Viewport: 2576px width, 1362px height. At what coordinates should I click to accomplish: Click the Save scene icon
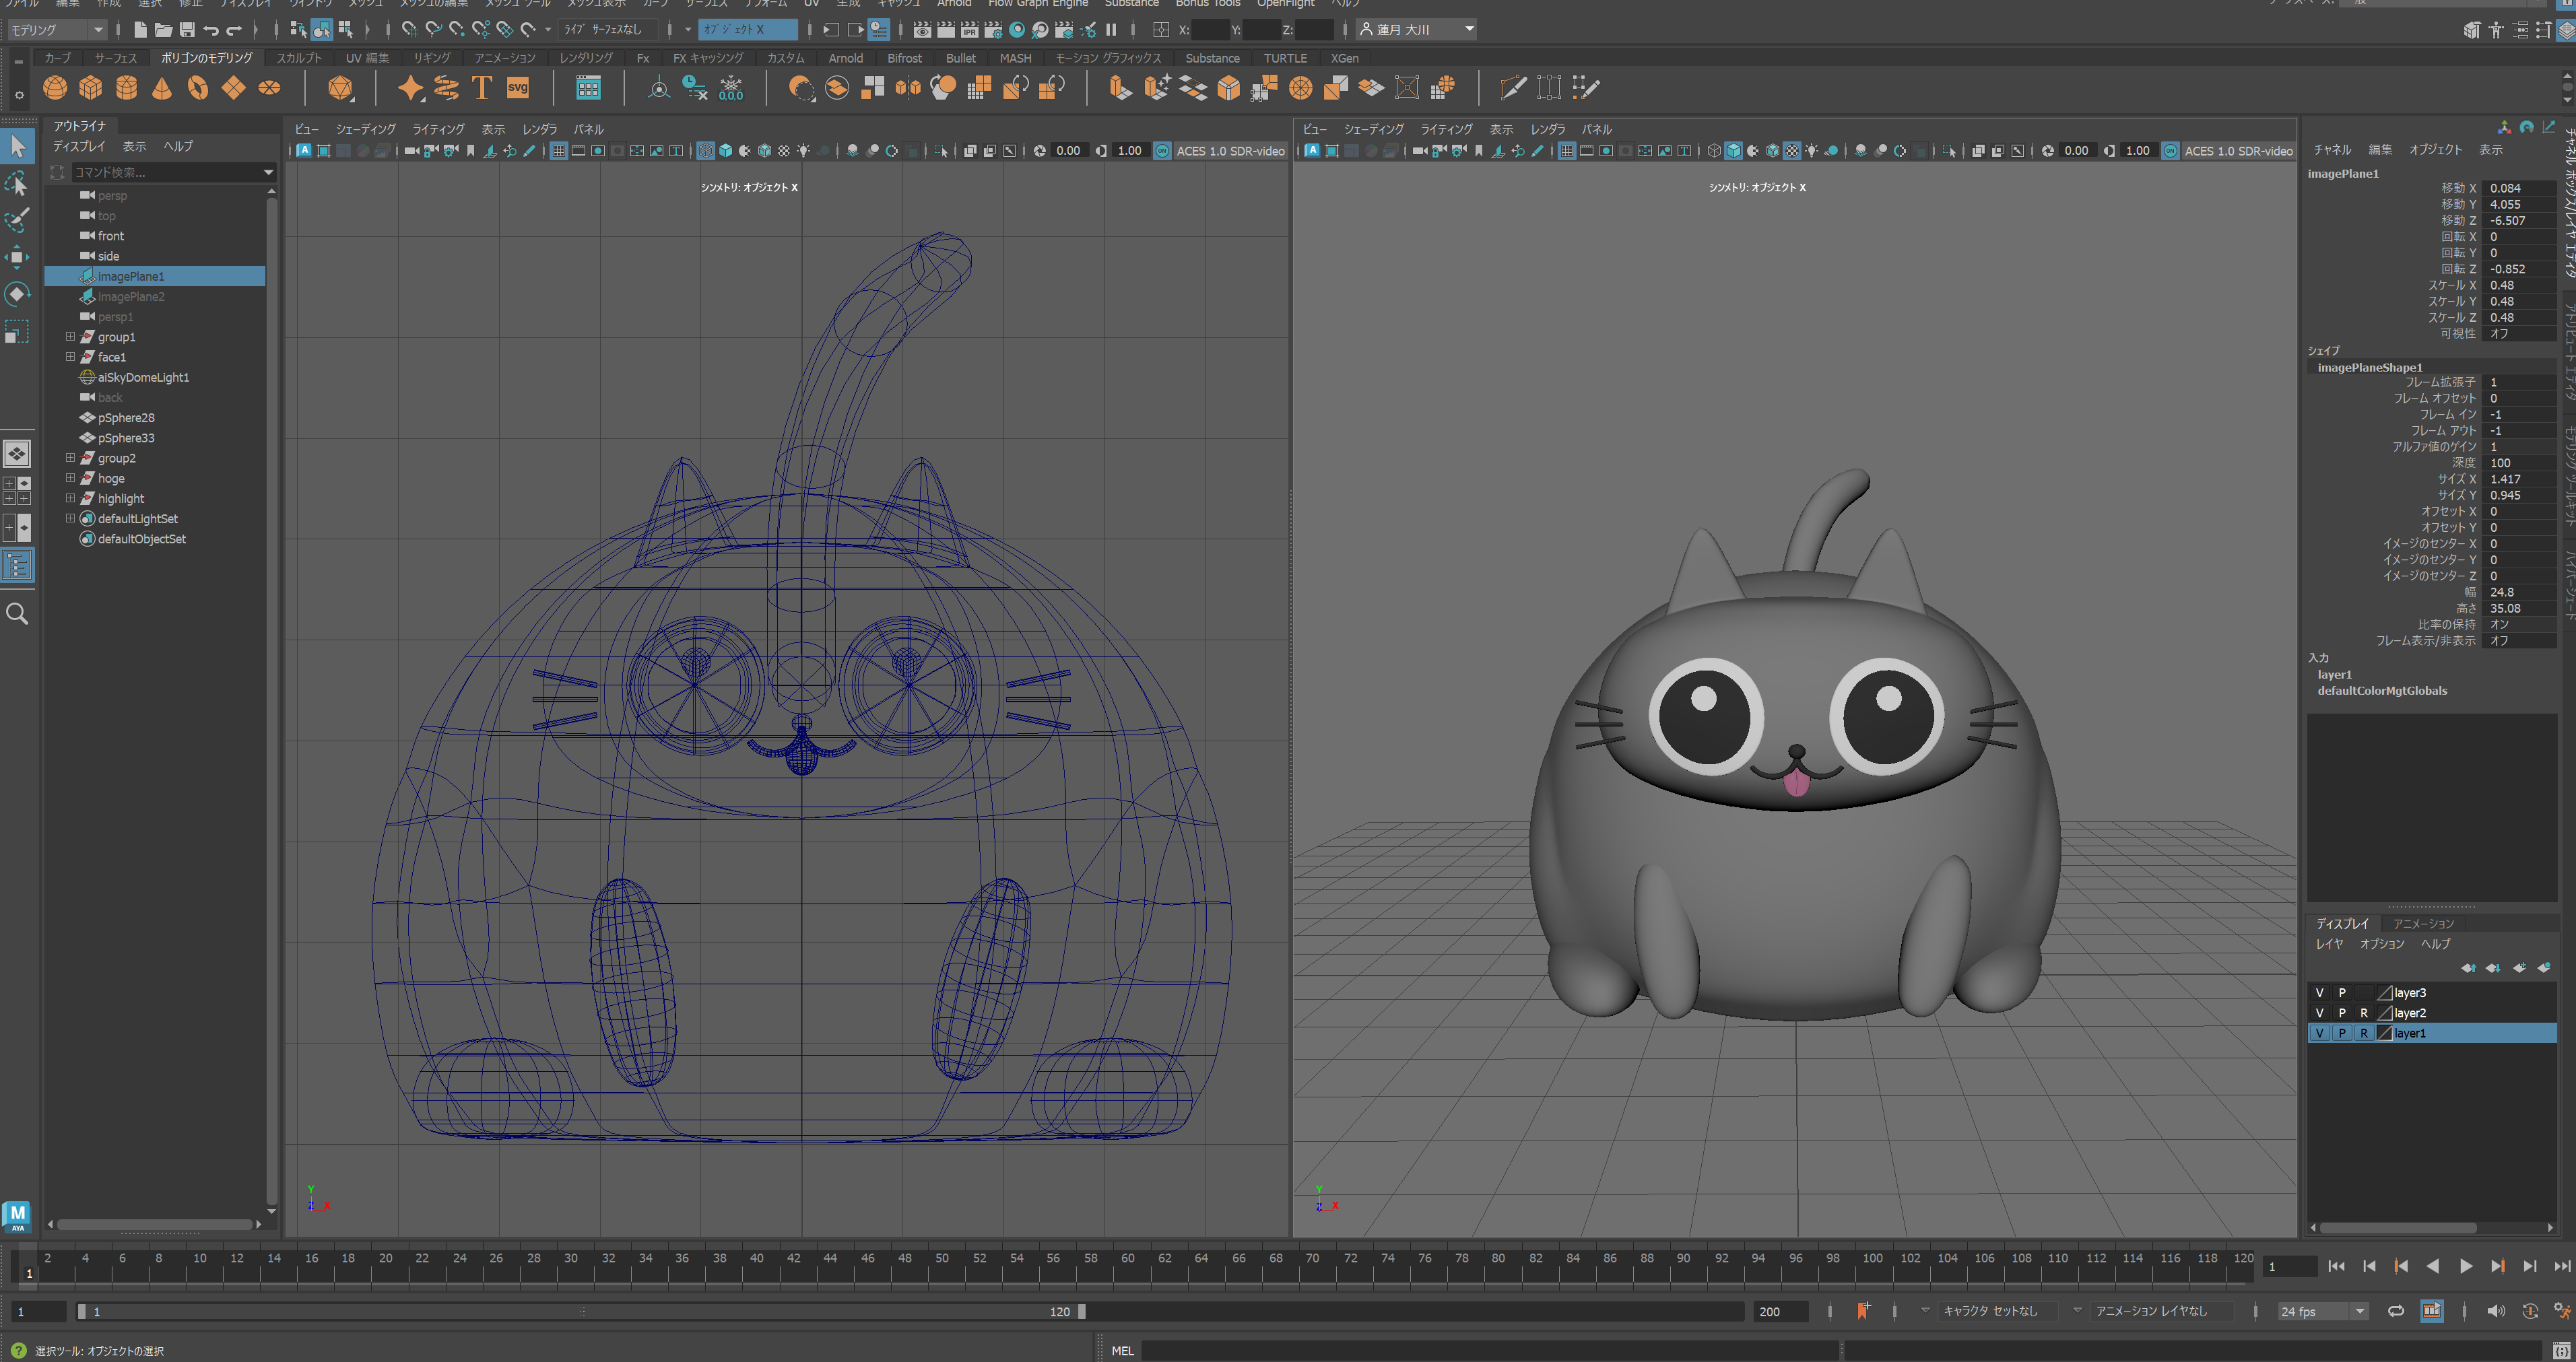187,29
